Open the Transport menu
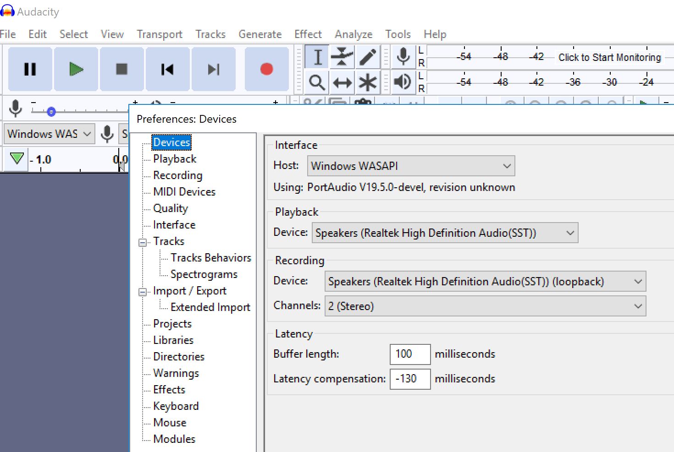Screen dimensions: 674x452 click(x=159, y=34)
